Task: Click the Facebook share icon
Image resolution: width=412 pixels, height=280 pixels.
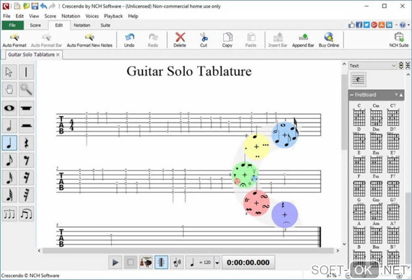Action: pyautogui.click(x=359, y=25)
